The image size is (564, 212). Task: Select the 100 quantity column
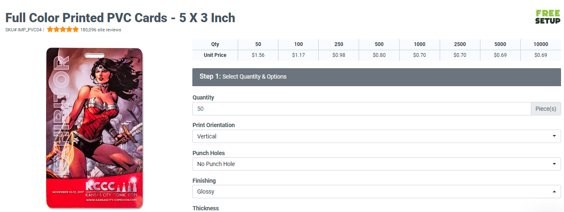[x=298, y=44]
